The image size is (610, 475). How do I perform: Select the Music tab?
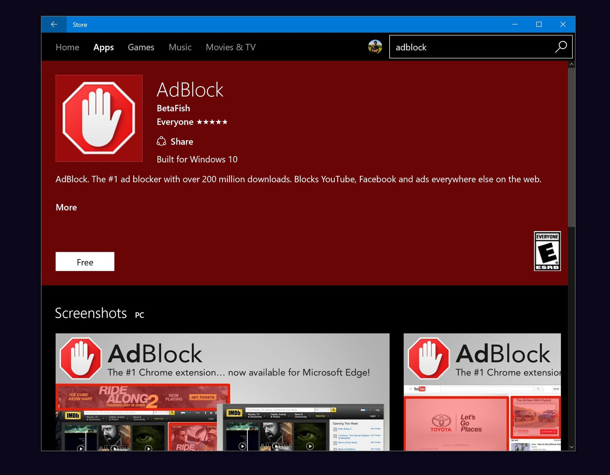pyautogui.click(x=180, y=47)
